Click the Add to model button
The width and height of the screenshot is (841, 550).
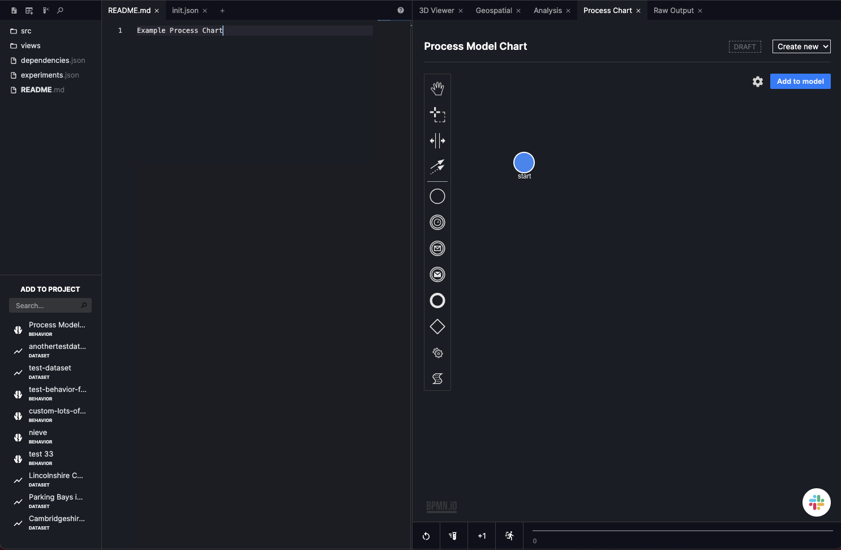pos(800,81)
